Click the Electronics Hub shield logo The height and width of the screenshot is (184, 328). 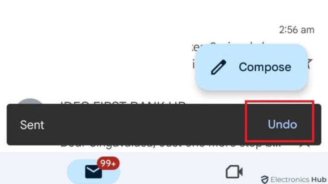click(265, 179)
